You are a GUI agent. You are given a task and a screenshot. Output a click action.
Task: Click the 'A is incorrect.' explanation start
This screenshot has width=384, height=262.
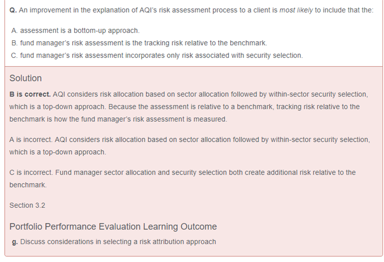[x=31, y=140]
